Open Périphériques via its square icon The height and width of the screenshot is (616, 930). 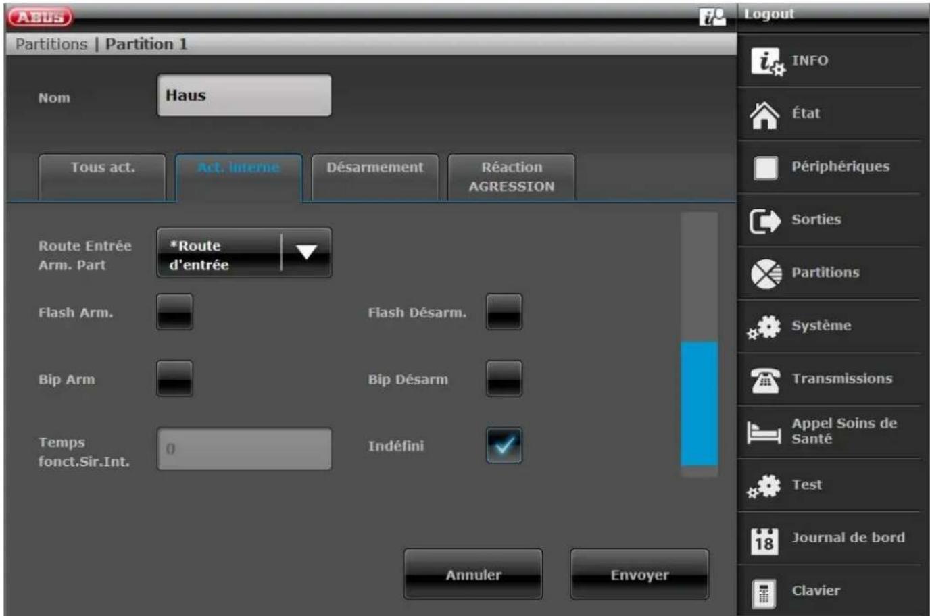click(x=765, y=168)
